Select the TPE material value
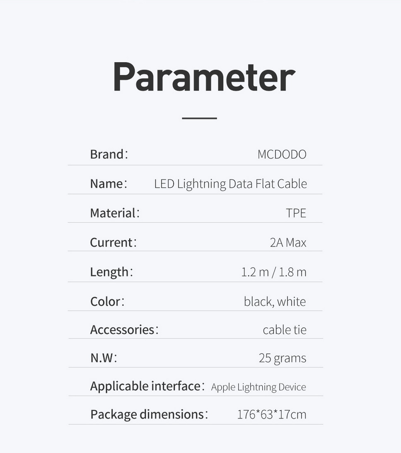 tap(296, 213)
